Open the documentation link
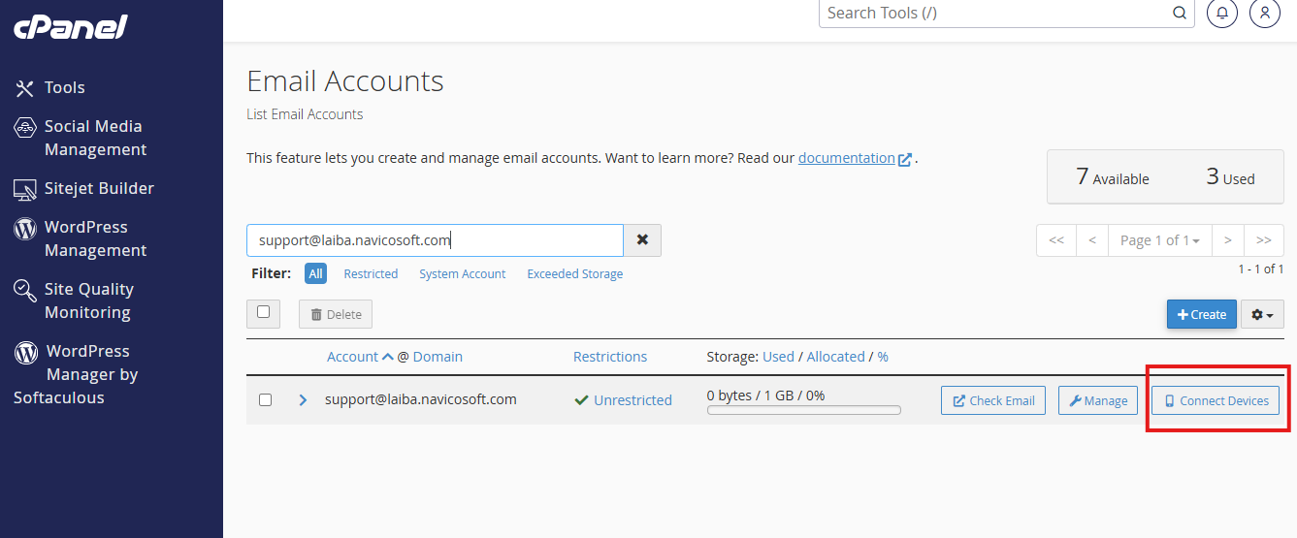The width and height of the screenshot is (1297, 538). (846, 158)
